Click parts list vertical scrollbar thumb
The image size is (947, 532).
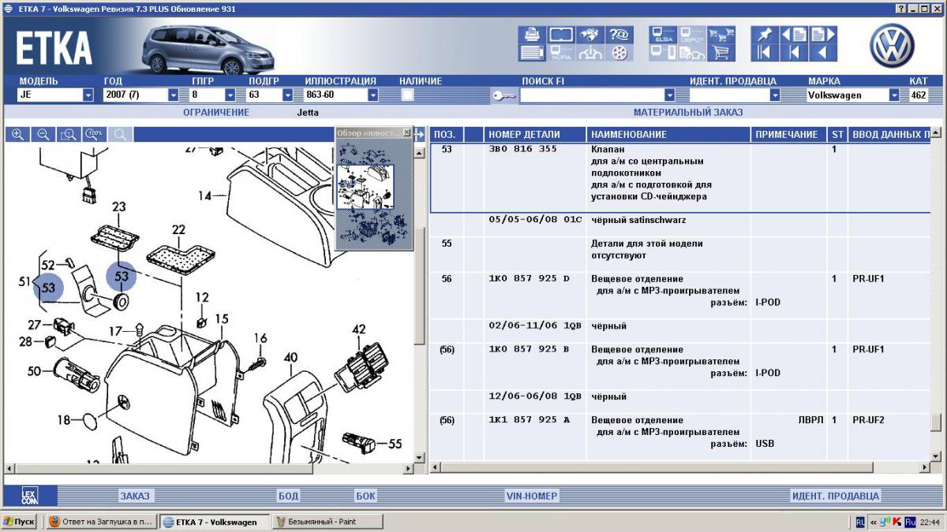tap(936, 422)
